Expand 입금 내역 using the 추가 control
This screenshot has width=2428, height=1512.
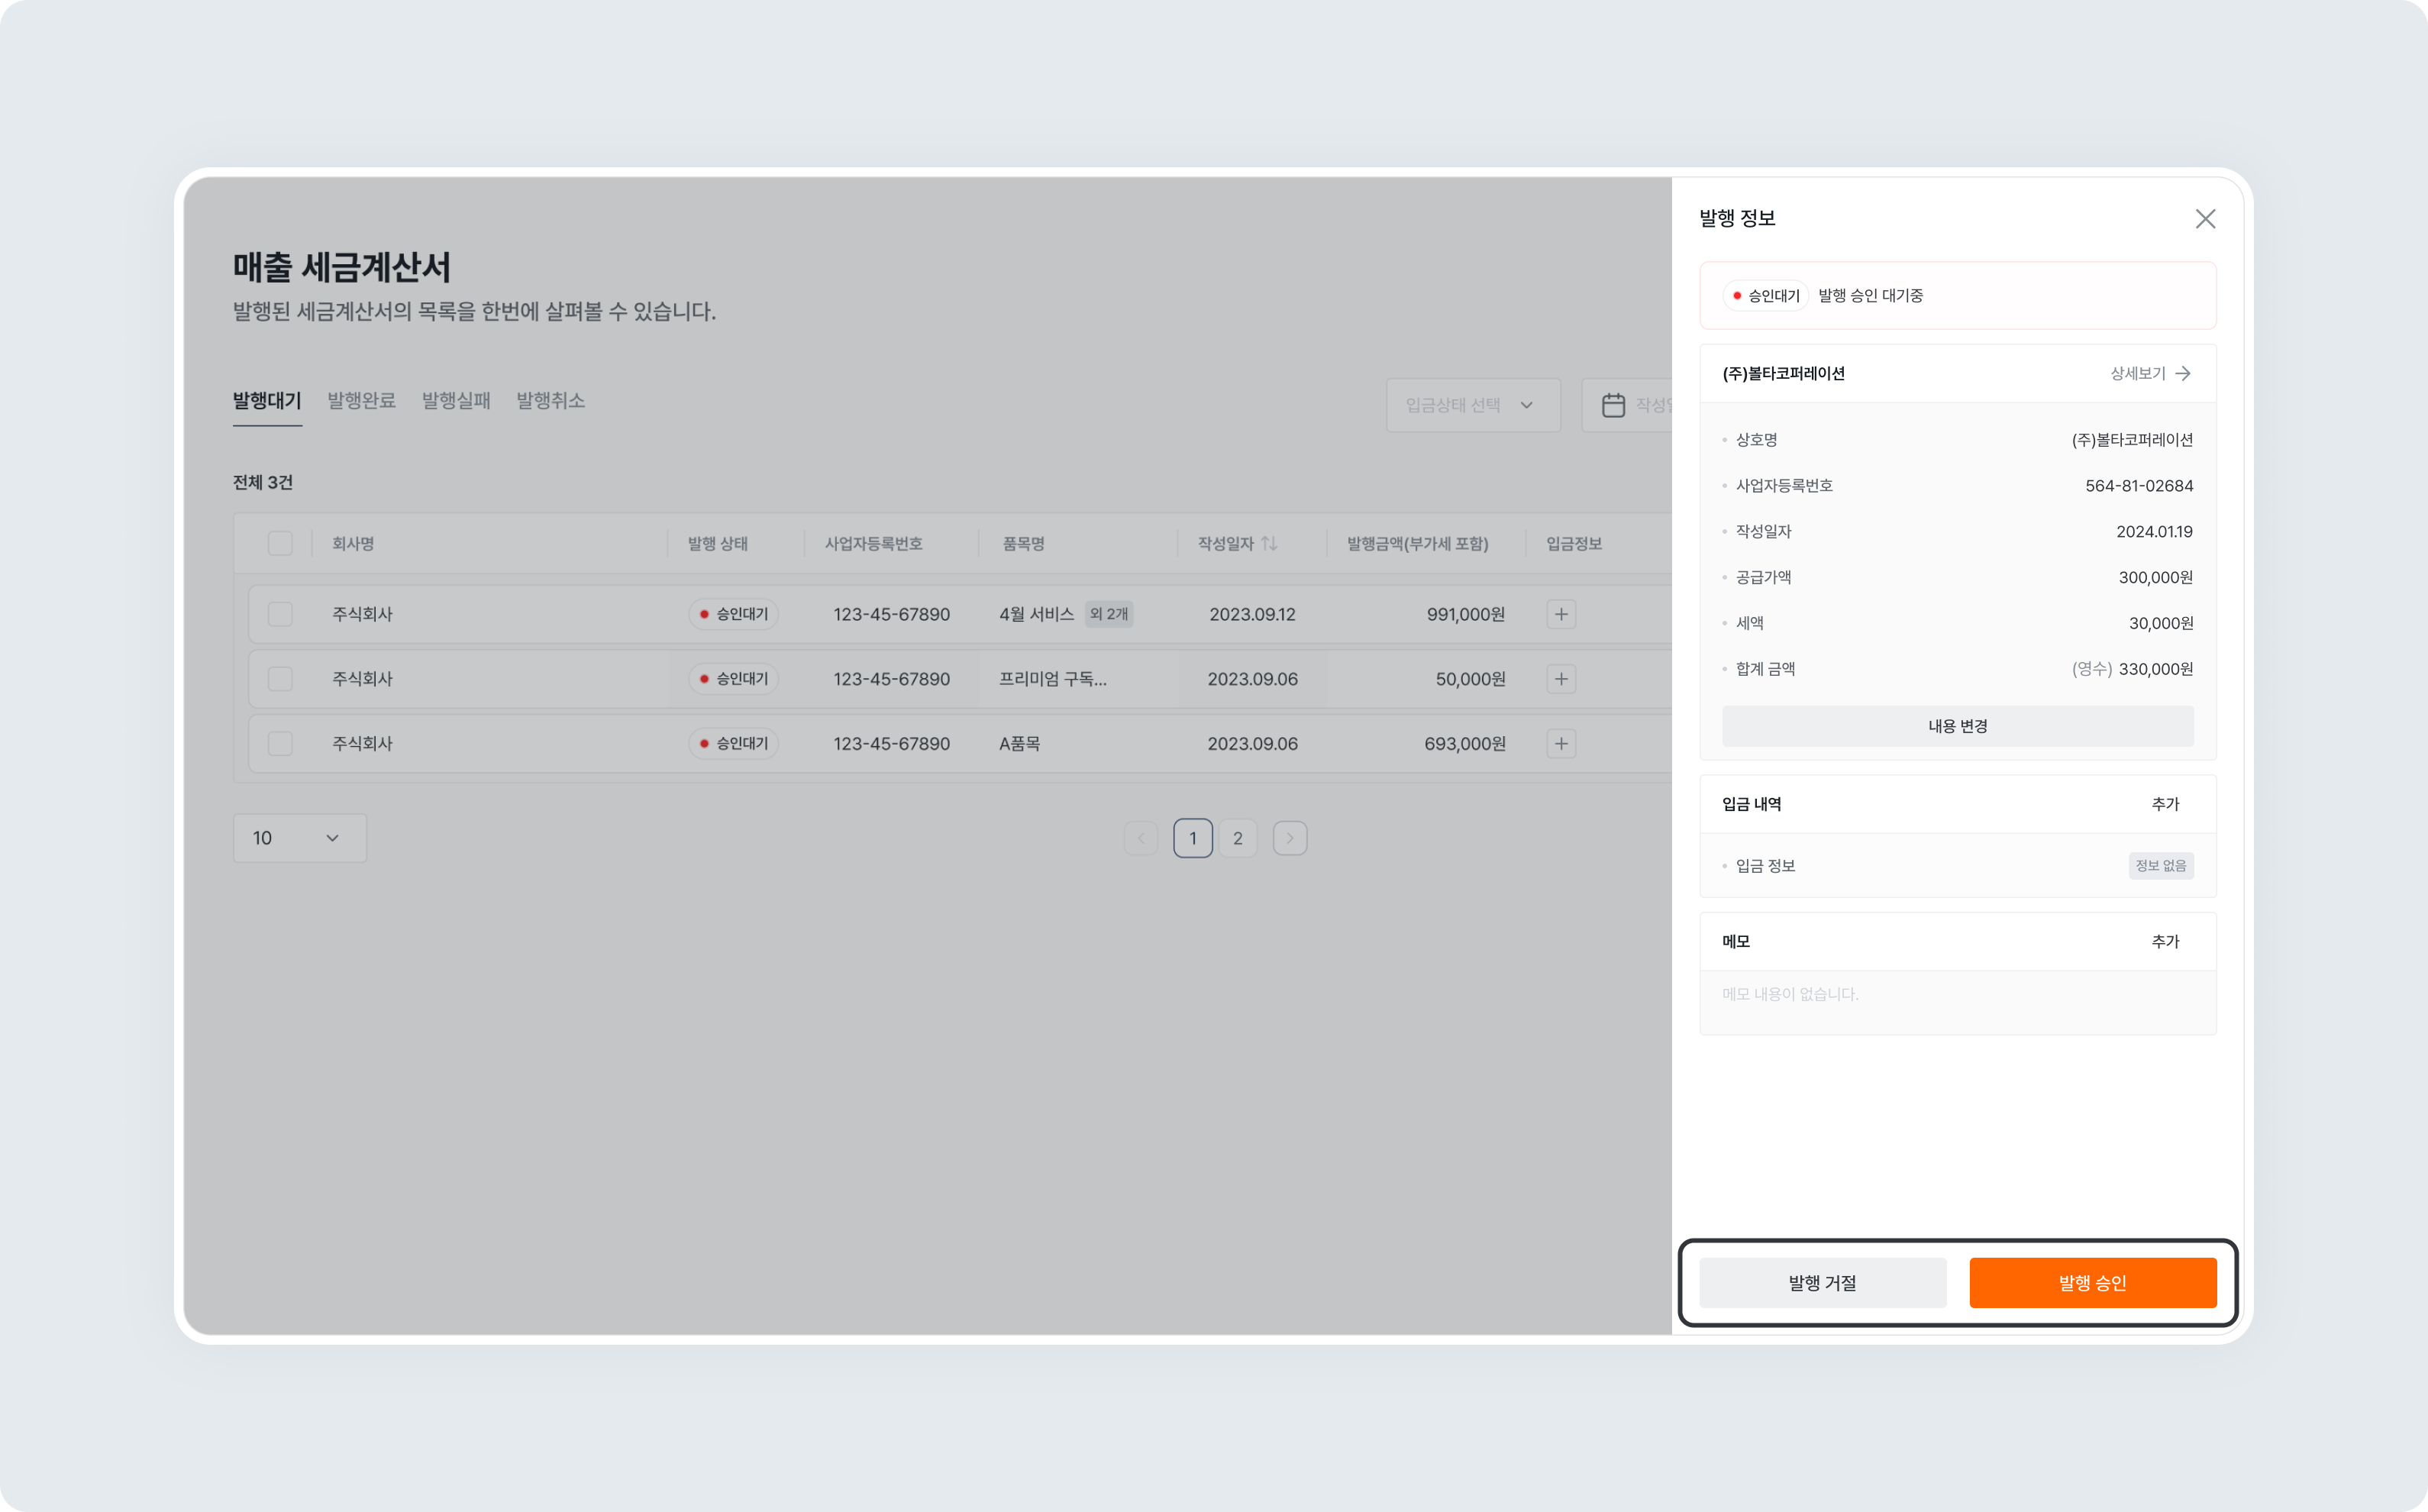click(x=2165, y=803)
